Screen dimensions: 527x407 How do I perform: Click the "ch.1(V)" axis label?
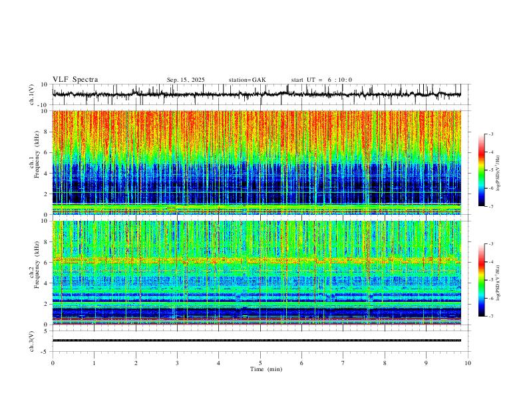(31, 94)
